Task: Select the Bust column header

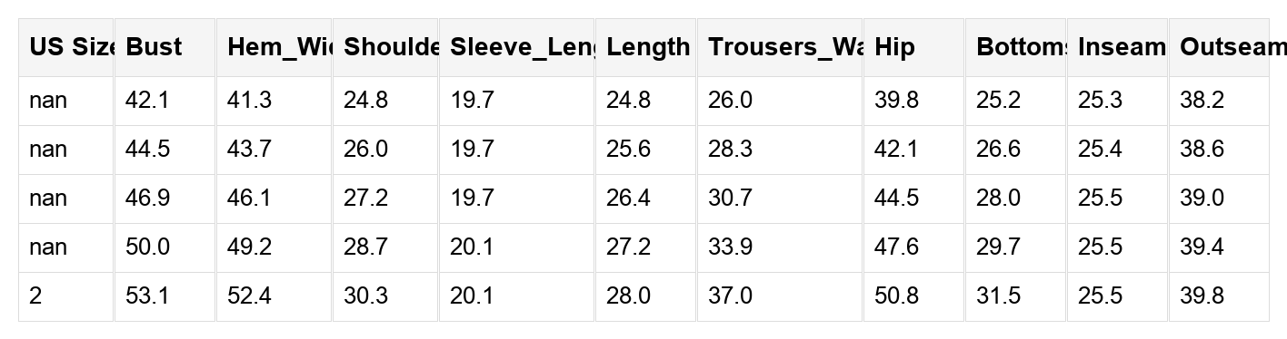Action: (165, 47)
